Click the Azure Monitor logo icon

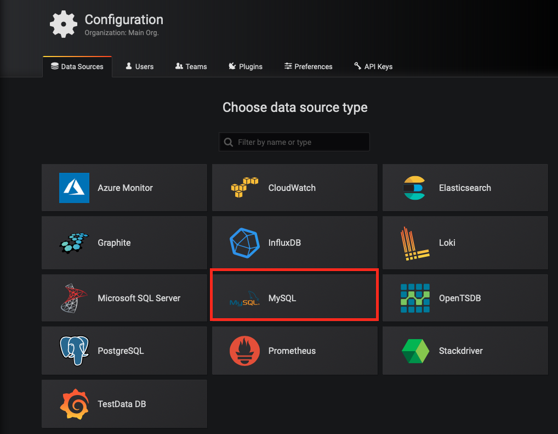(74, 188)
